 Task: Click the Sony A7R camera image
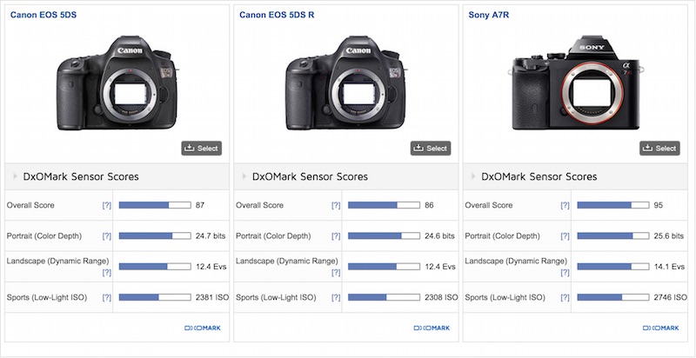(576, 83)
